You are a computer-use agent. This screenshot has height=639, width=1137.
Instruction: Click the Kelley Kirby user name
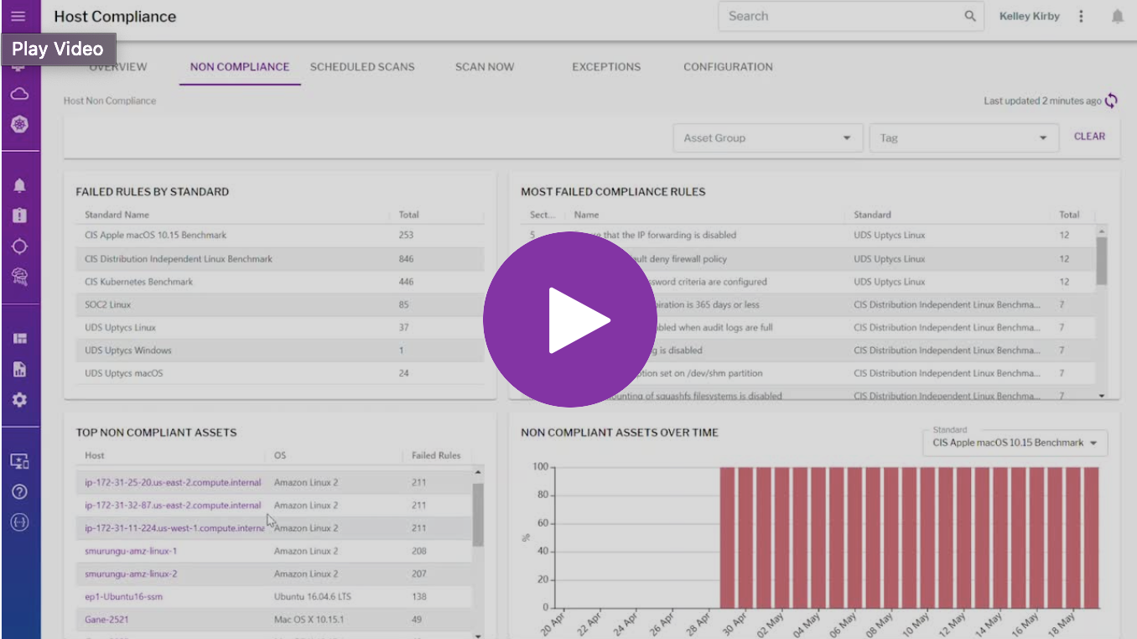coord(1029,16)
